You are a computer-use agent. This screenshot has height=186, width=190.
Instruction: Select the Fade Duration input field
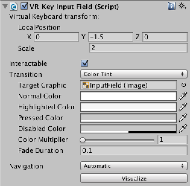[x=134, y=150]
